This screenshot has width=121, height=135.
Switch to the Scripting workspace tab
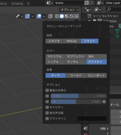click(17, 4)
